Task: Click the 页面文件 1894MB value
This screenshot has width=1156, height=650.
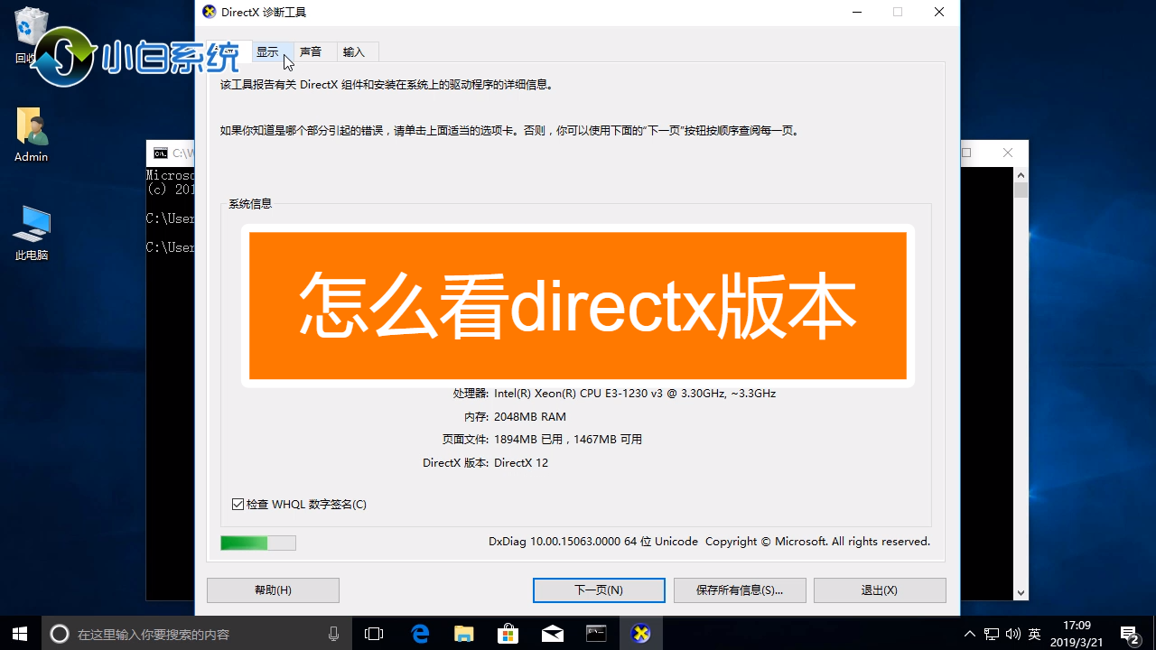Action: tap(568, 440)
